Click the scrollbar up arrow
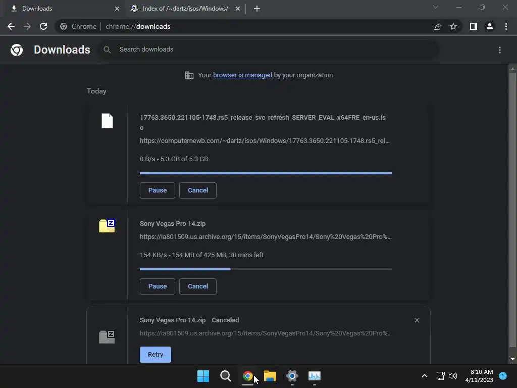517x388 pixels. pyautogui.click(x=512, y=69)
